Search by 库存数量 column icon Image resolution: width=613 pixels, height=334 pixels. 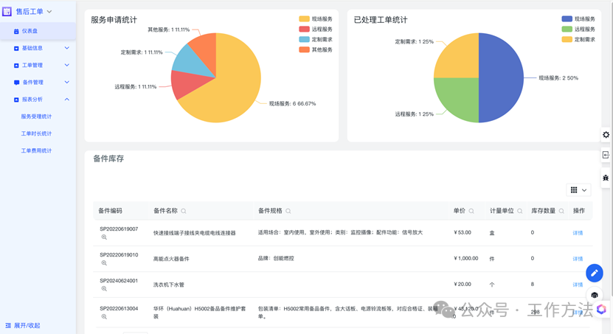[x=561, y=211]
